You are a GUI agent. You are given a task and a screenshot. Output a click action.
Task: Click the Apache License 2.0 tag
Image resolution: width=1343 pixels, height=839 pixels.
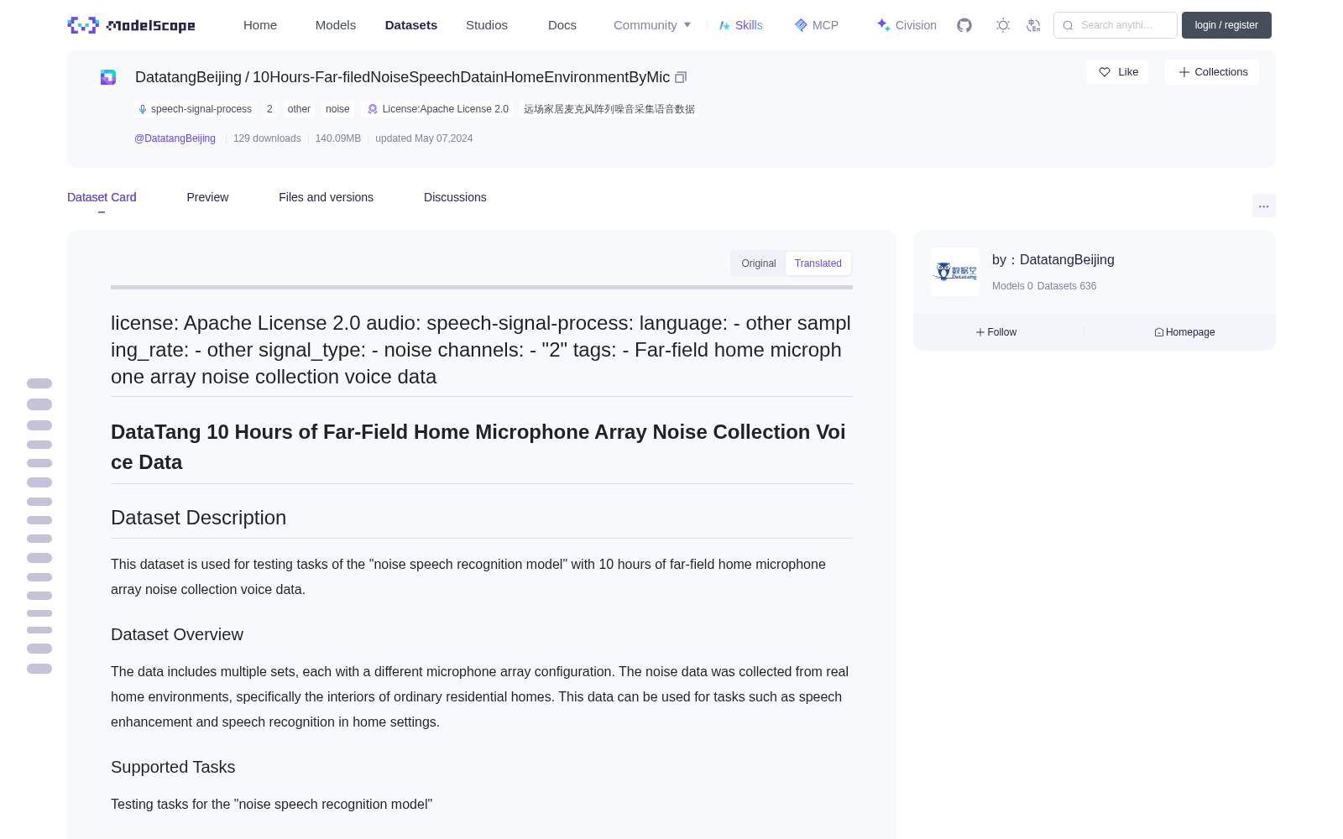(438, 109)
